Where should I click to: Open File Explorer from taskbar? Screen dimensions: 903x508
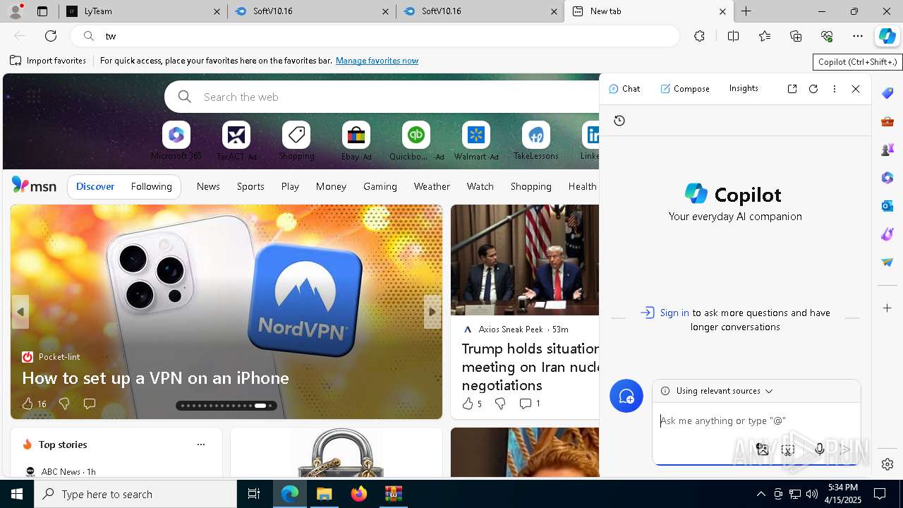325,494
